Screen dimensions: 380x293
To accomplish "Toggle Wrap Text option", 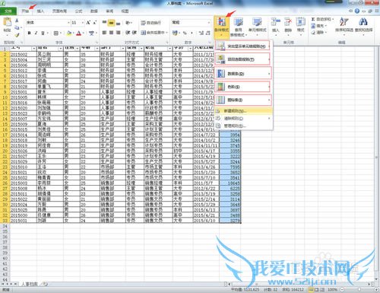I will (x=151, y=23).
